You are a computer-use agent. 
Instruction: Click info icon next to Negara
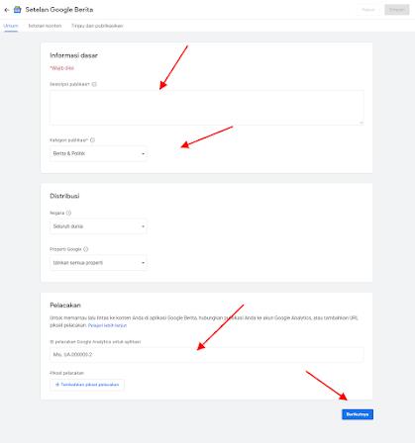(68, 213)
